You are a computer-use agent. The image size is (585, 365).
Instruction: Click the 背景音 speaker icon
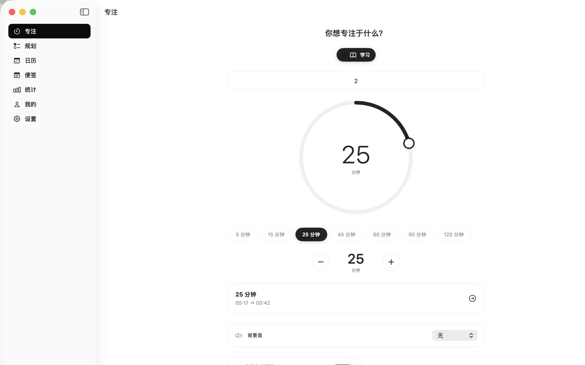coord(239,335)
